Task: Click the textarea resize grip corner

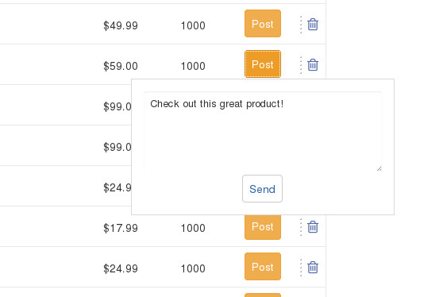Action: click(379, 168)
